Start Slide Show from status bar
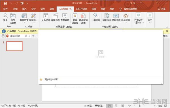The height and width of the screenshot is (108, 170). point(129,106)
